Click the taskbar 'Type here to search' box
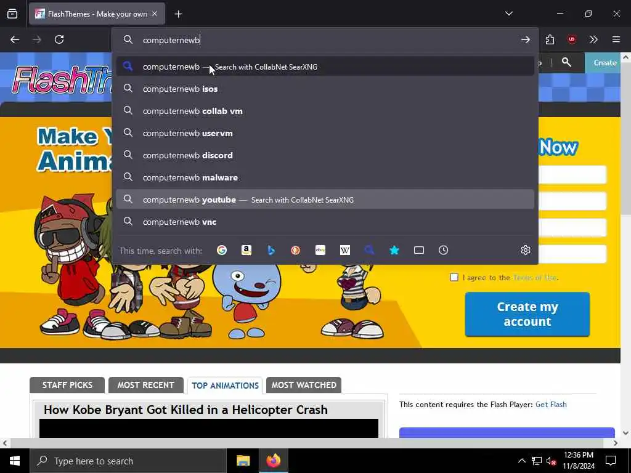Screen dimensions: 631x473 click(128, 461)
